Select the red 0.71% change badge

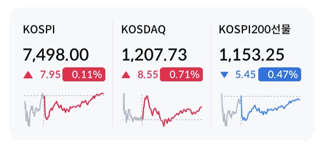pyautogui.click(x=181, y=74)
